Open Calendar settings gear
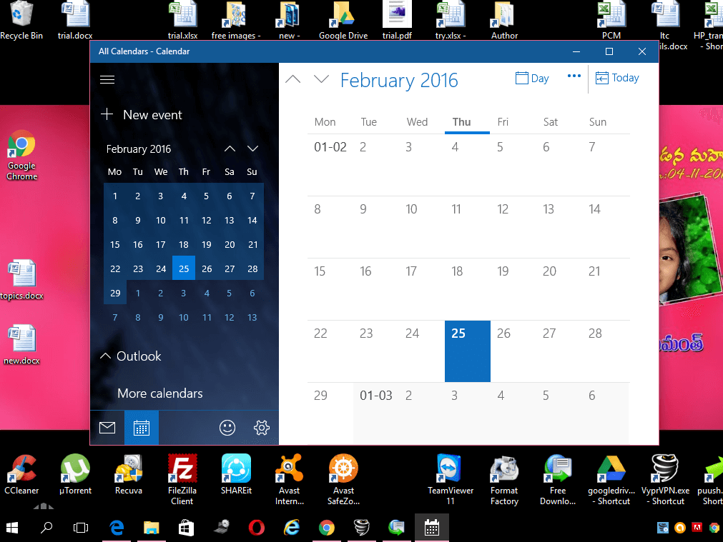The image size is (723, 542). coord(262,428)
